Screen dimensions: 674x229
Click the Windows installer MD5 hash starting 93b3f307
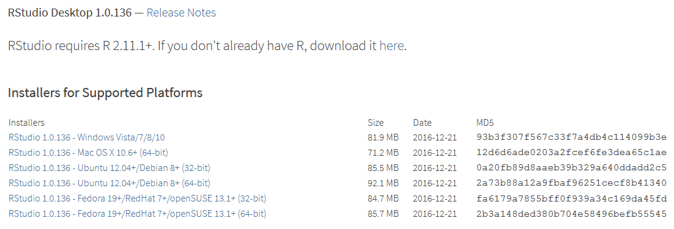pos(572,137)
